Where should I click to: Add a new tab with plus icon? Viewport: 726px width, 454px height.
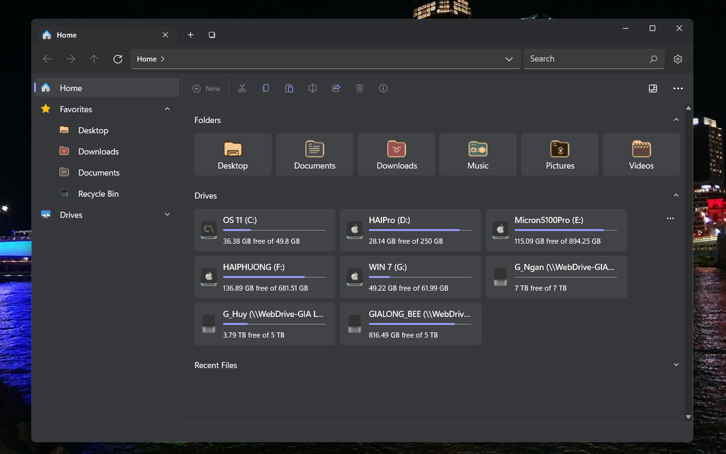pyautogui.click(x=190, y=35)
